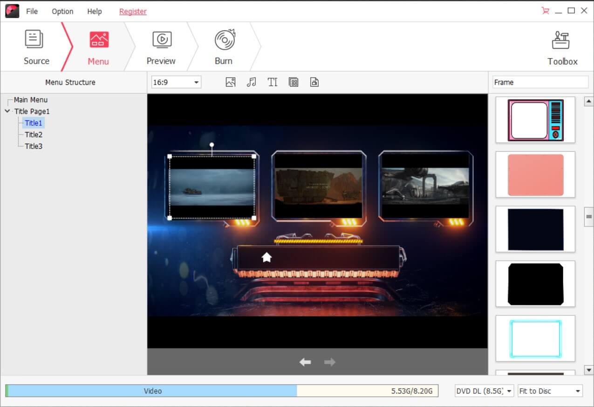Screen dimensions: 594x407
Task: Insert text onto the menu
Action: [x=273, y=82]
